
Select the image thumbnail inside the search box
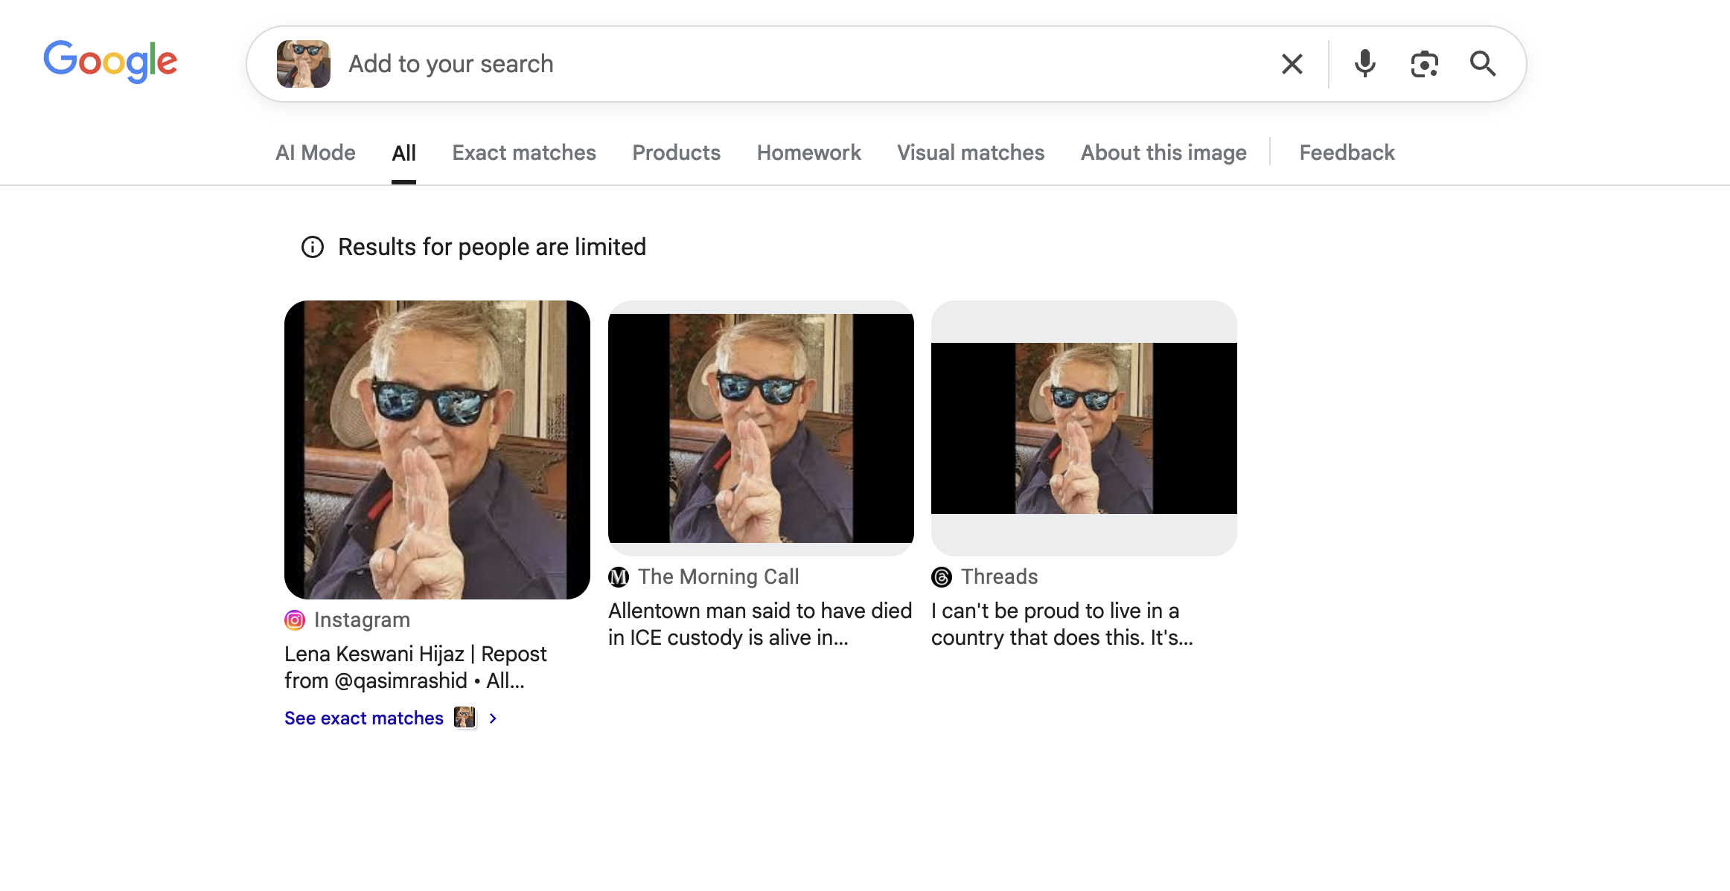click(304, 64)
